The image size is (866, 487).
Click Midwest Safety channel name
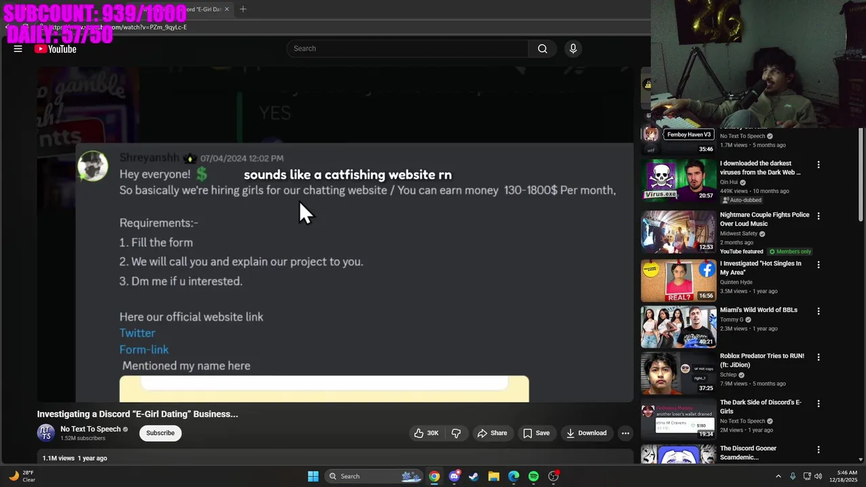(x=739, y=233)
